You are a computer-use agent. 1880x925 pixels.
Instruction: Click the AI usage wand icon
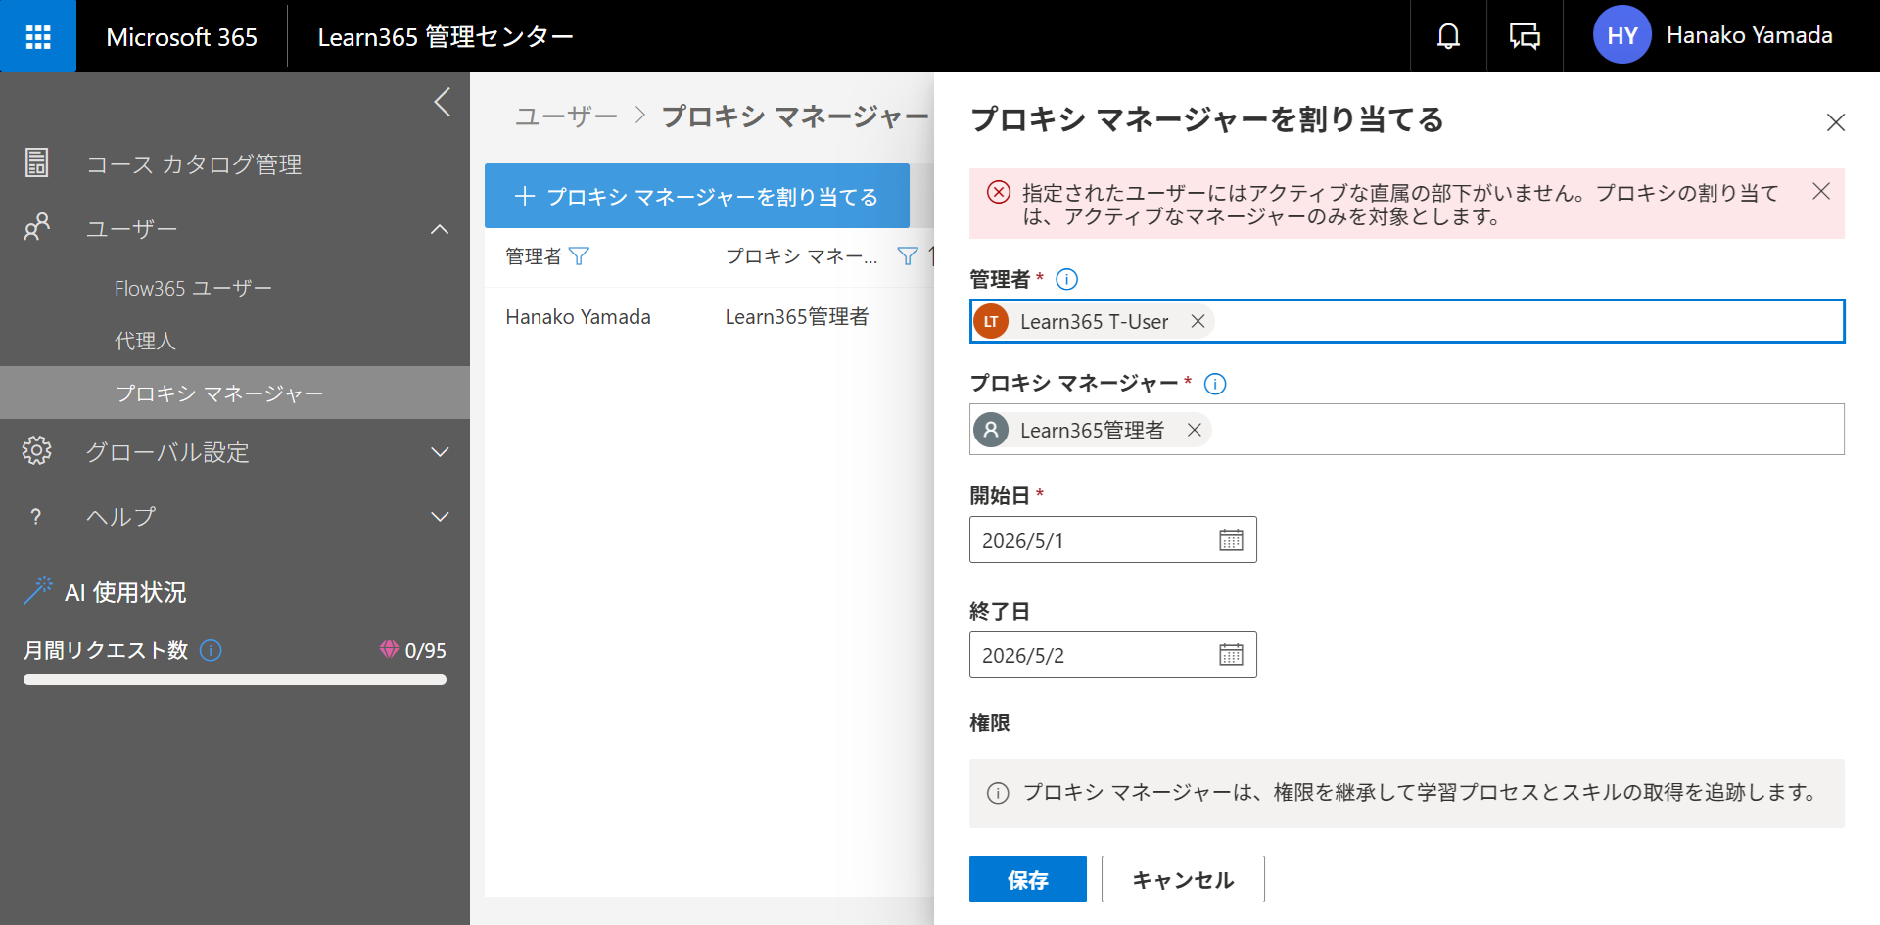(38, 591)
